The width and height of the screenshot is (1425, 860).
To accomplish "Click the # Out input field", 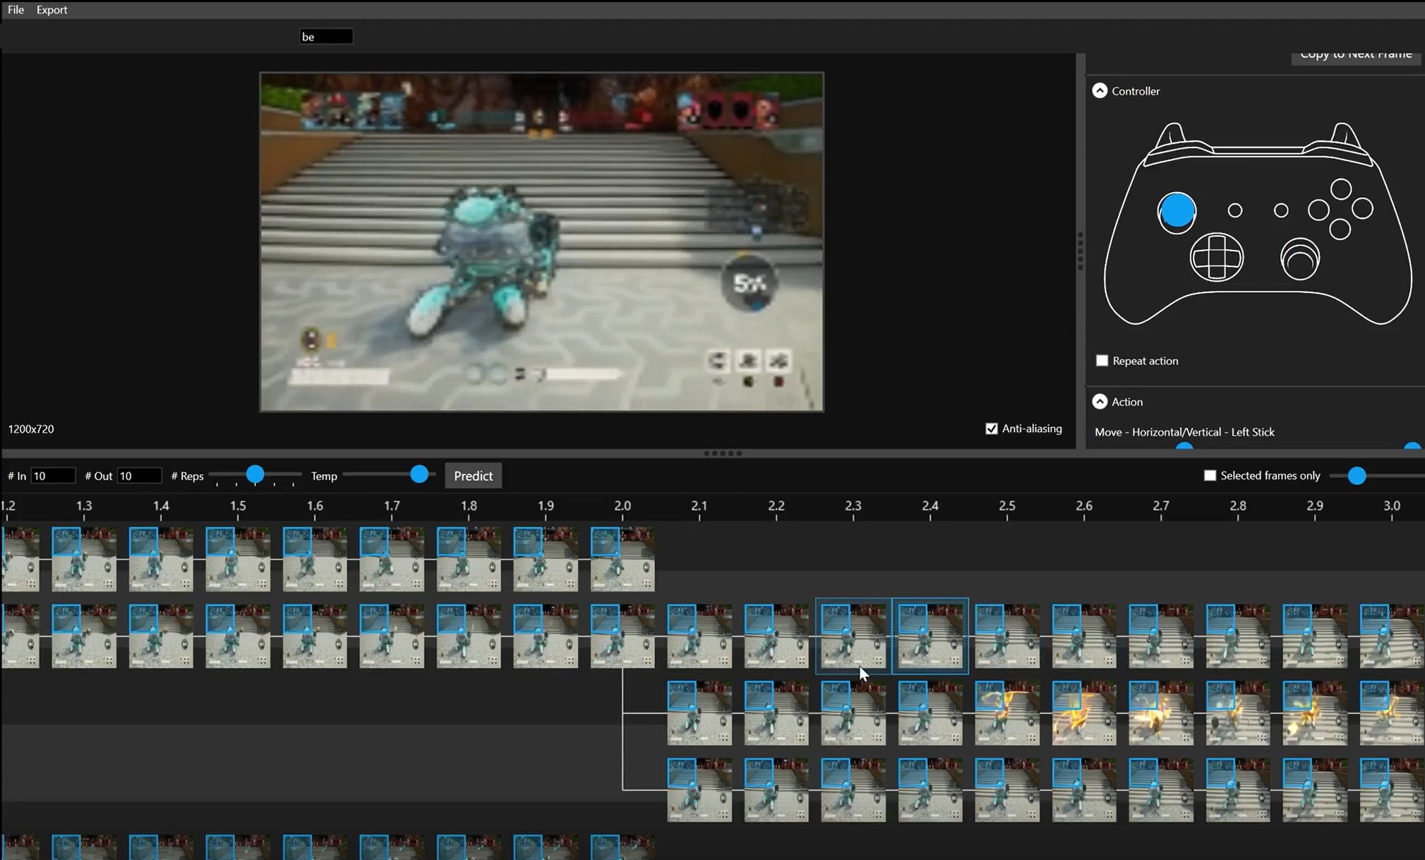I will point(139,476).
